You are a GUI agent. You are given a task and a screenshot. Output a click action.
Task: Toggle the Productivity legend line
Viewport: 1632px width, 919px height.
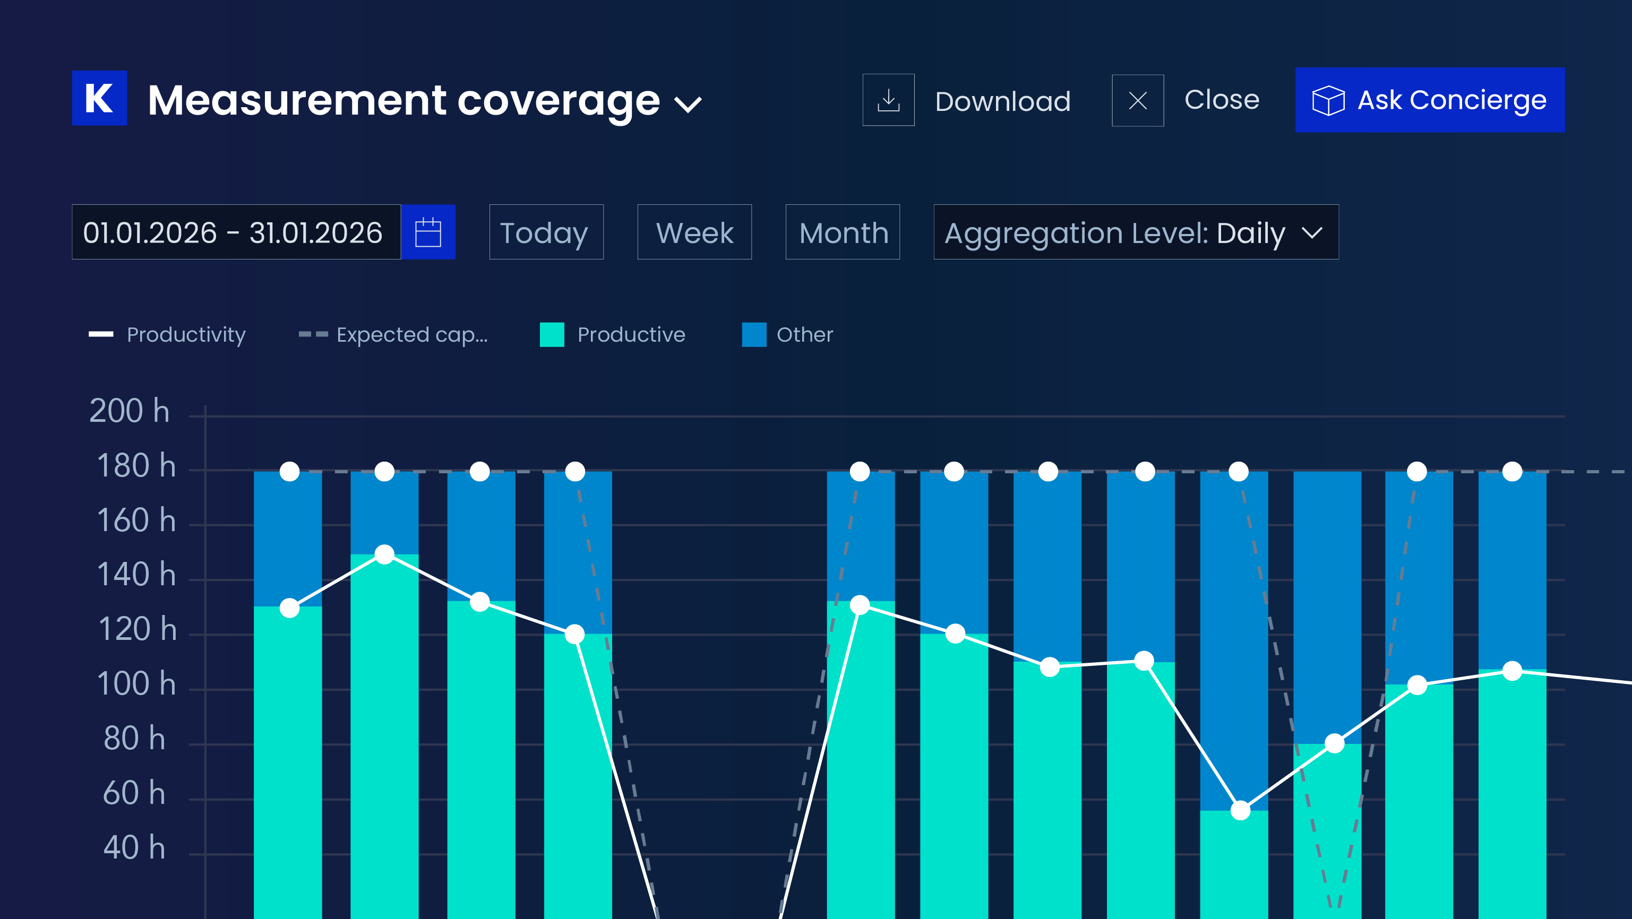tap(101, 334)
